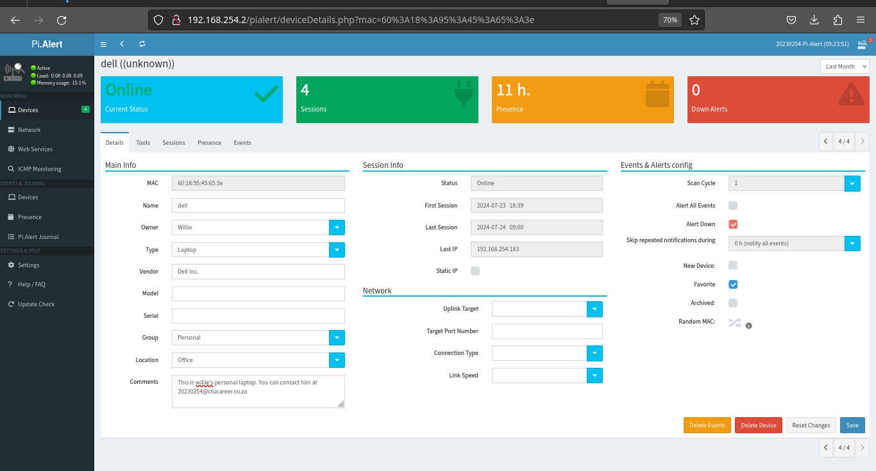Screen dimensions: 876x471
Task: Open ICMP Monitoring from the sidebar
Action: point(39,169)
